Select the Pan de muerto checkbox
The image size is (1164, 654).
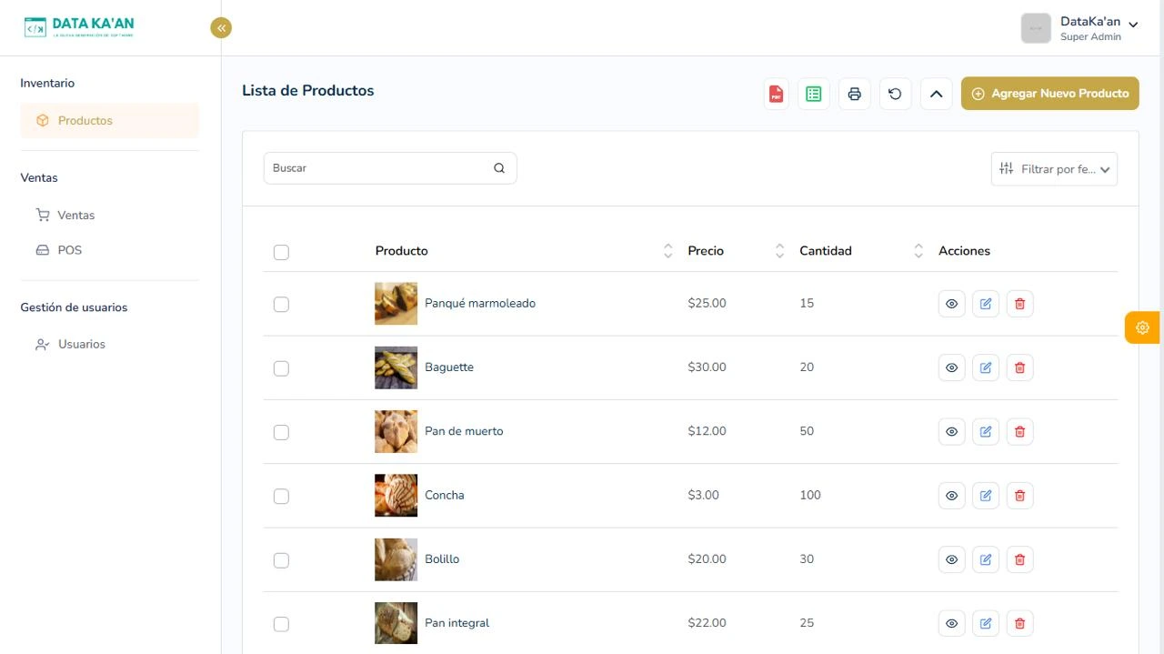(x=281, y=432)
